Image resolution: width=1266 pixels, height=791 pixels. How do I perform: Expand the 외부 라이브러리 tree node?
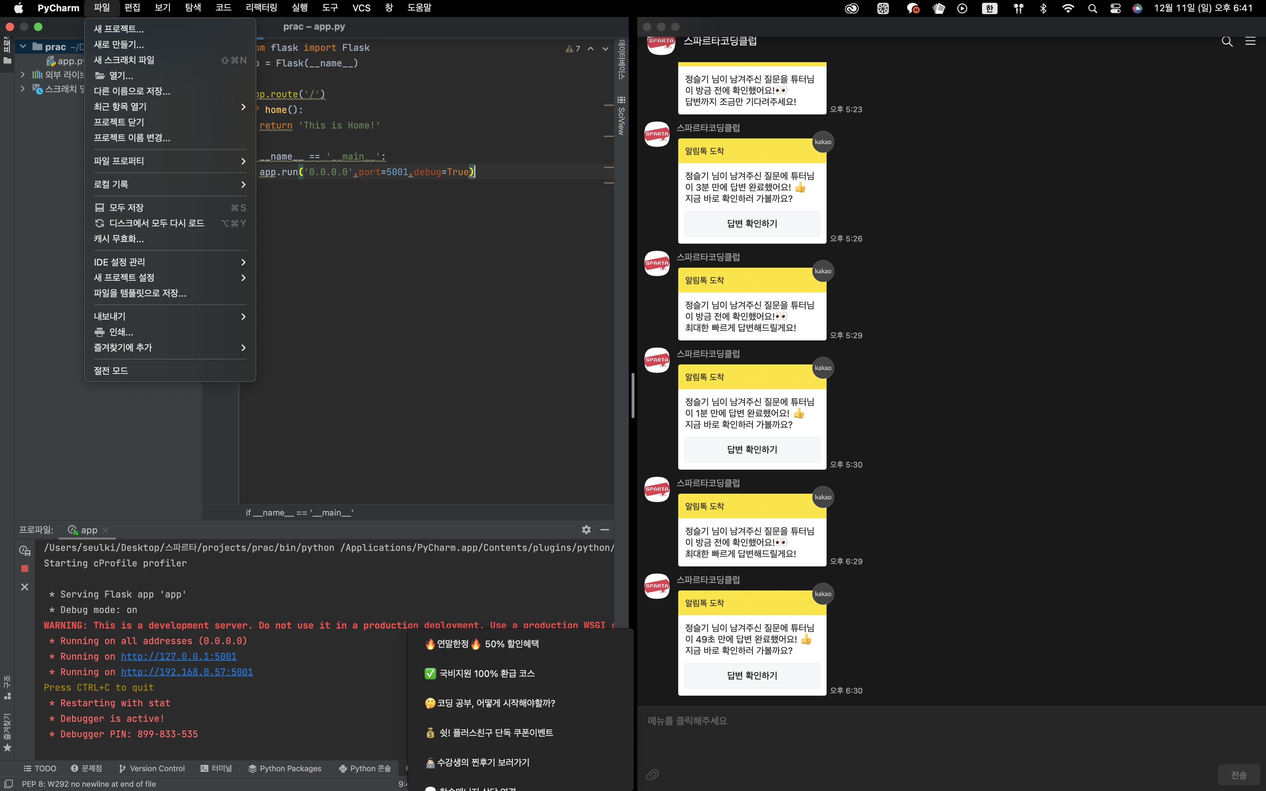(x=23, y=75)
